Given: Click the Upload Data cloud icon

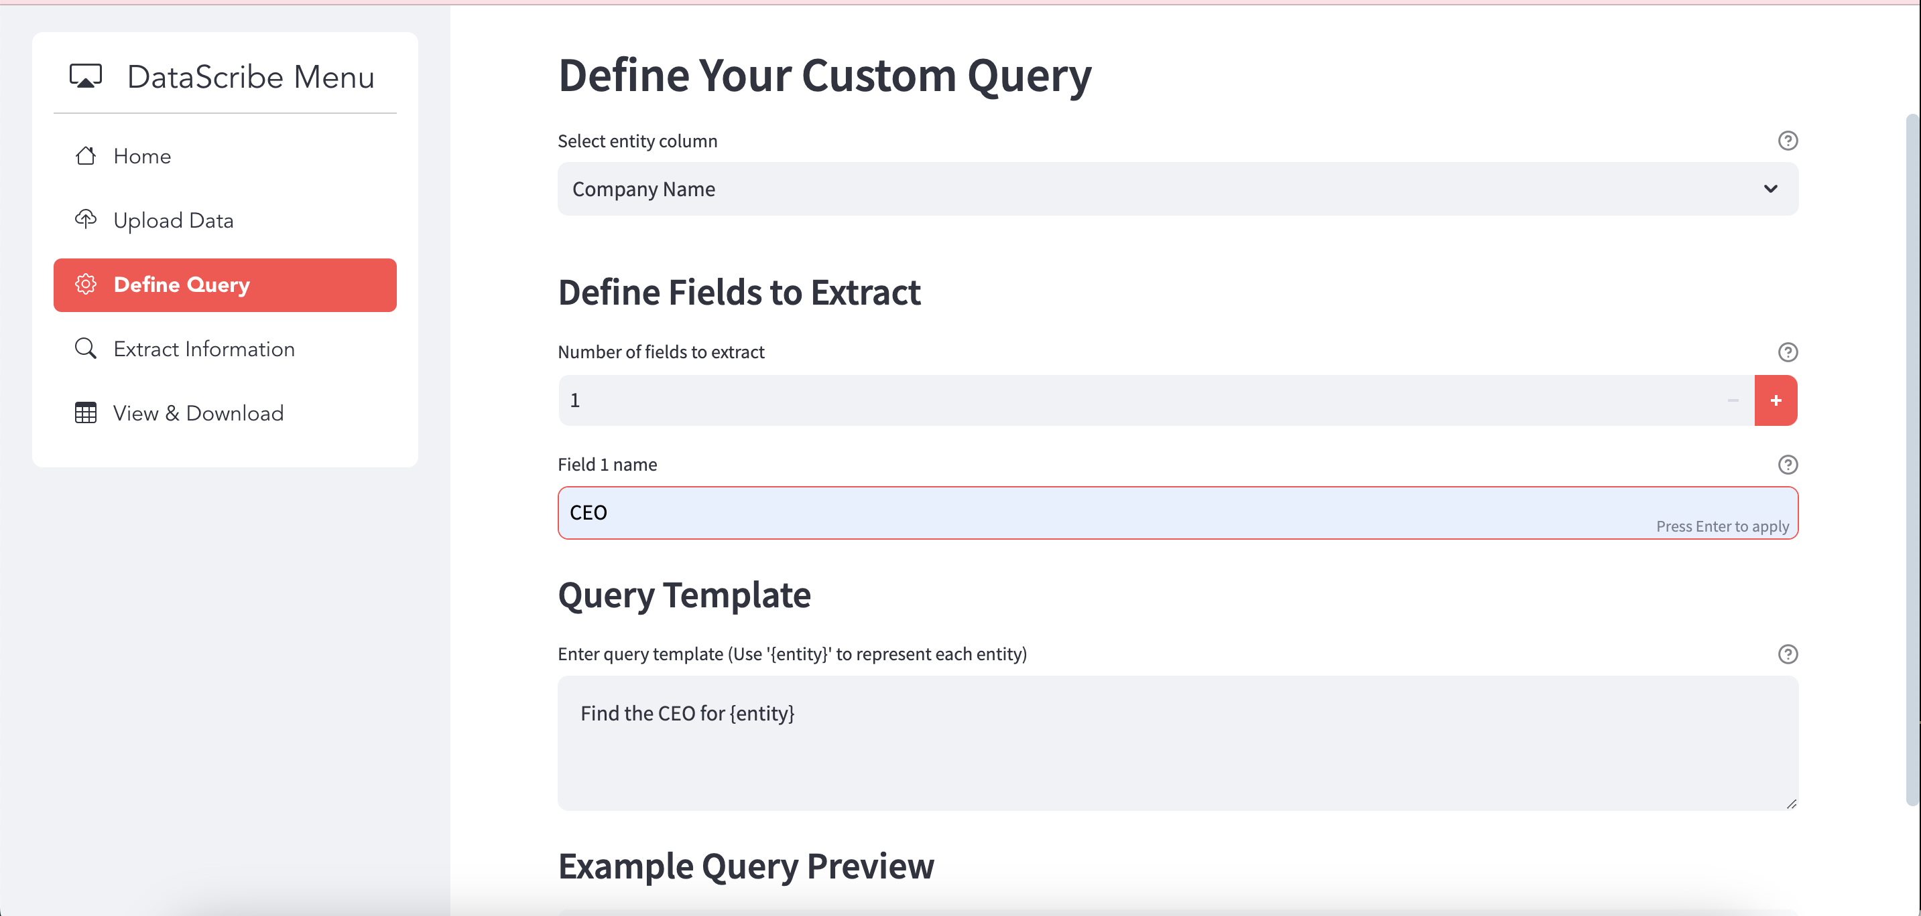Looking at the screenshot, I should 86,219.
